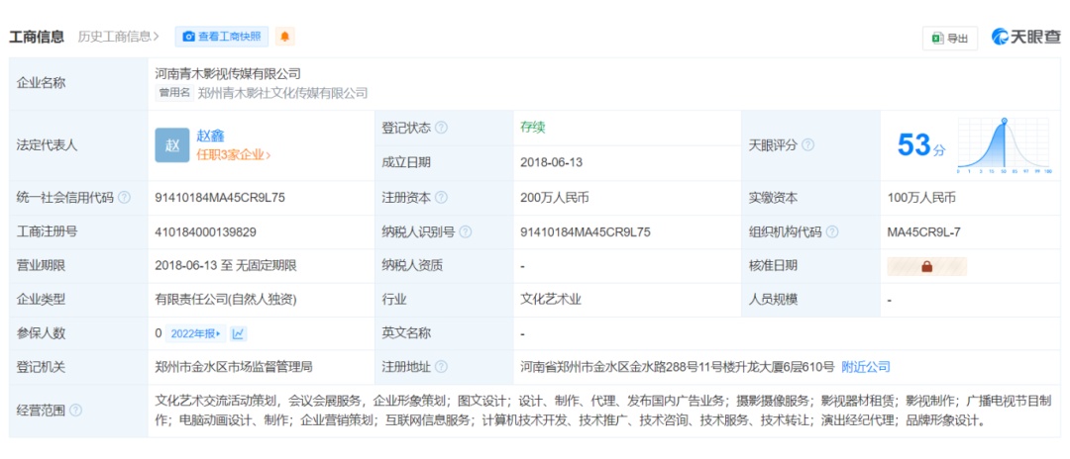This screenshot has width=1070, height=459.
Task: Click 查看工商快照 button
Action: point(222,37)
